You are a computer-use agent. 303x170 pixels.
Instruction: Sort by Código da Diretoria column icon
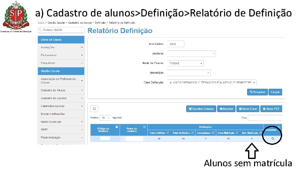[117, 127]
